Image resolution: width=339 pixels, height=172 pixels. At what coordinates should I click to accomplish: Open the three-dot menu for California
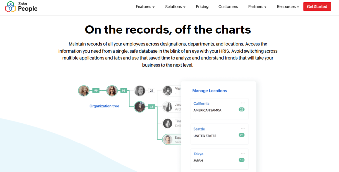click(x=243, y=103)
